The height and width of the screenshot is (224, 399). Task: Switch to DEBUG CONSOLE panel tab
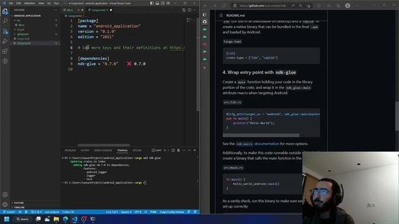(x=103, y=151)
